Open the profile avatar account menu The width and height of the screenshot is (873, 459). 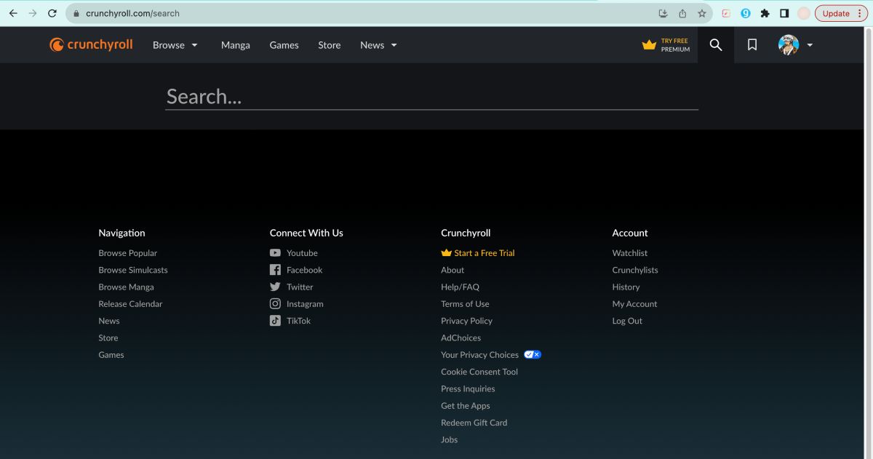pyautogui.click(x=789, y=45)
